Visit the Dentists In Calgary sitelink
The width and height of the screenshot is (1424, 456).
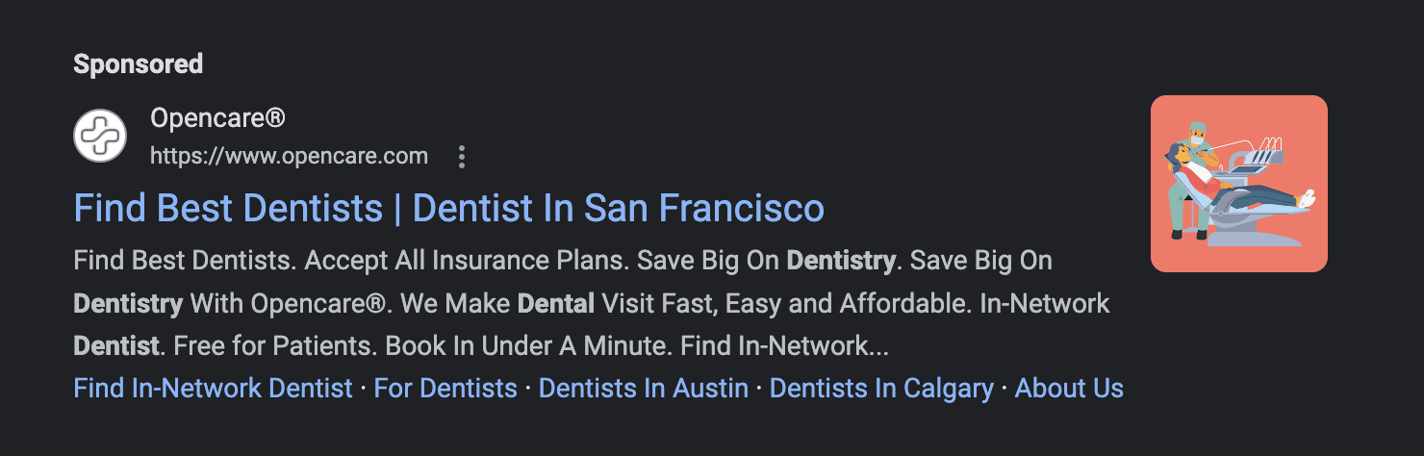point(881,389)
